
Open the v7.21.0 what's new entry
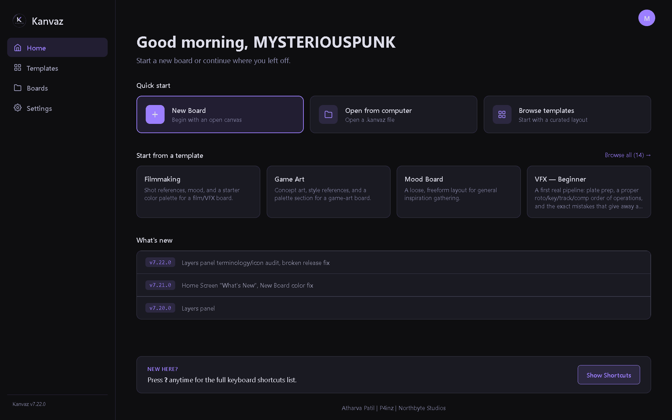coord(394,285)
